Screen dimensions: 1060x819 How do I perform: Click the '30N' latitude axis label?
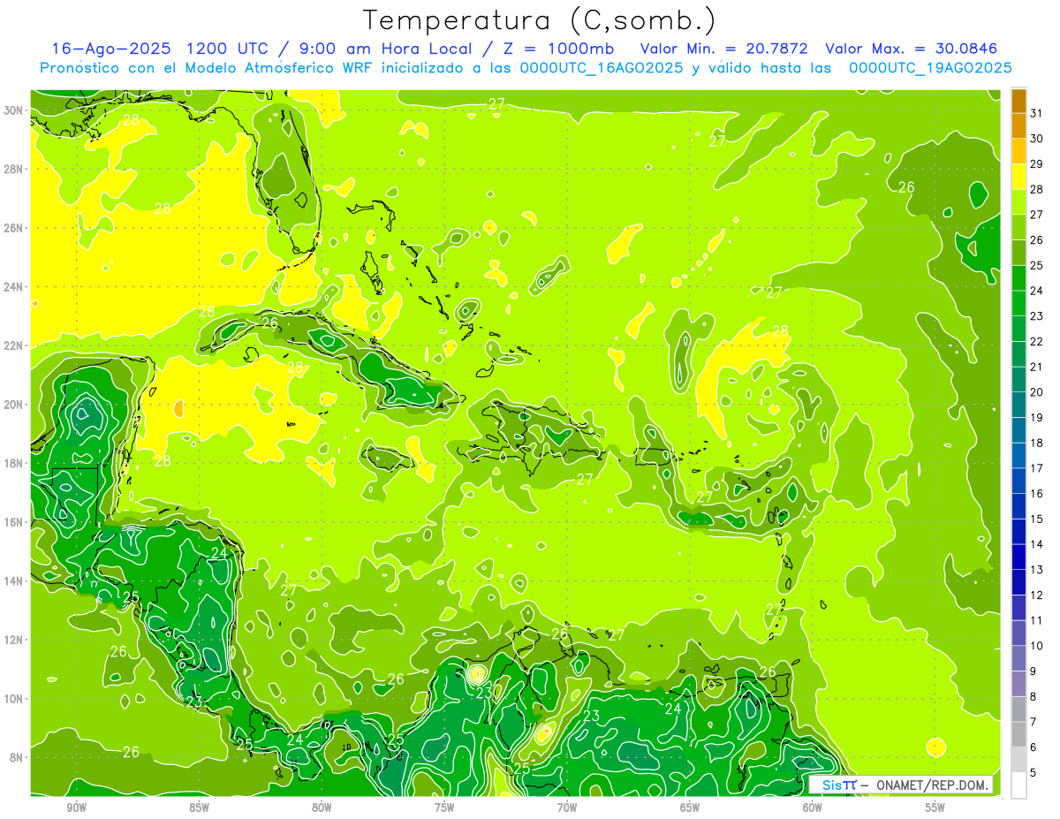pos(13,110)
